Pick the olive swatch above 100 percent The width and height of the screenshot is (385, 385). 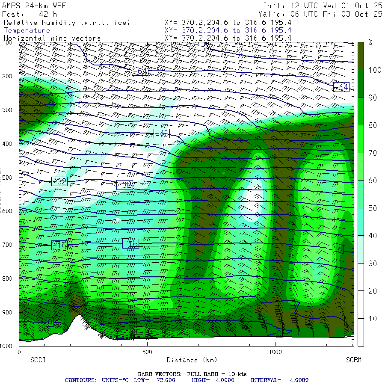pyautogui.click(x=361, y=56)
